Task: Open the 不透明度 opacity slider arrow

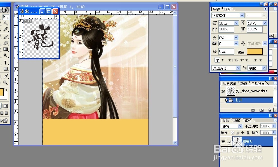Action: (x=274, y=126)
